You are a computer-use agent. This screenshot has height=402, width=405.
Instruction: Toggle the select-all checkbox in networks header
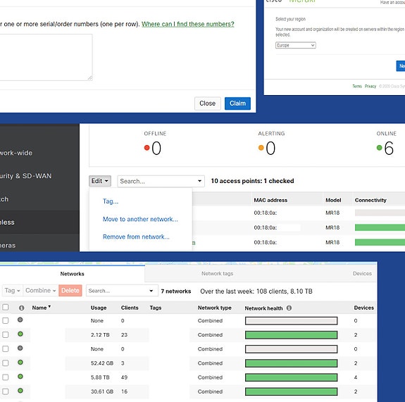coord(6,307)
